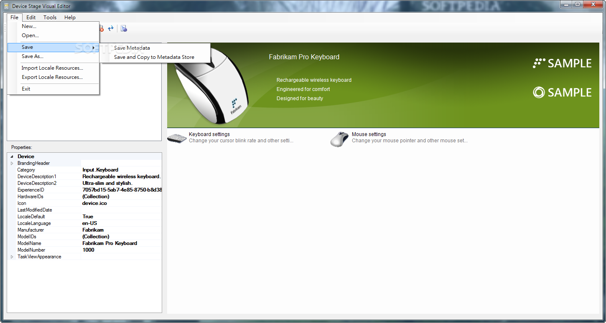Select the LastModifiedDate property row
This screenshot has width=606, height=323.
coord(84,210)
